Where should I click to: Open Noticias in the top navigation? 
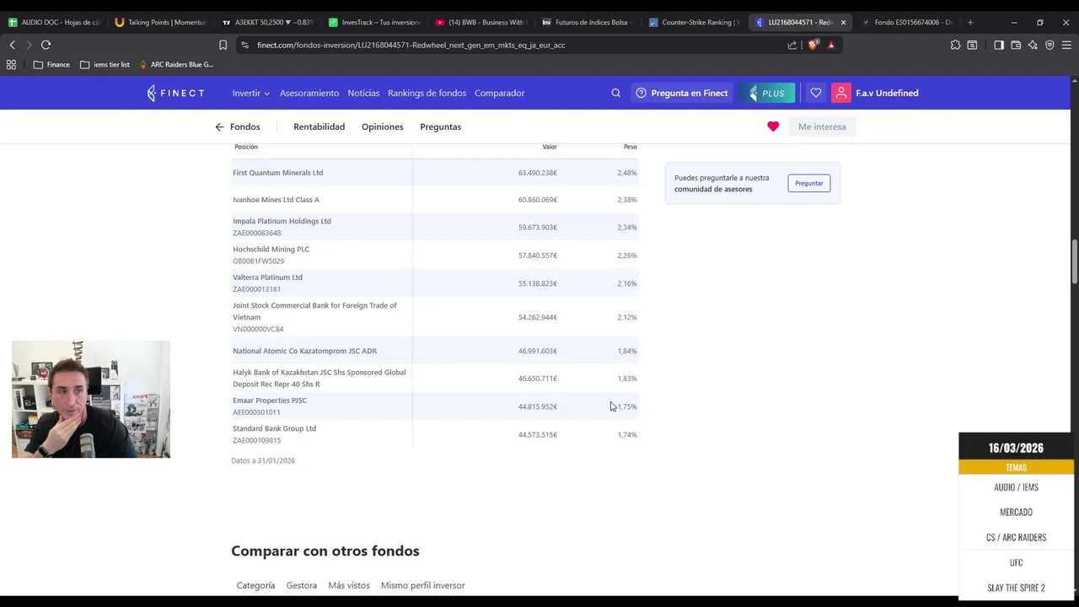click(x=363, y=93)
